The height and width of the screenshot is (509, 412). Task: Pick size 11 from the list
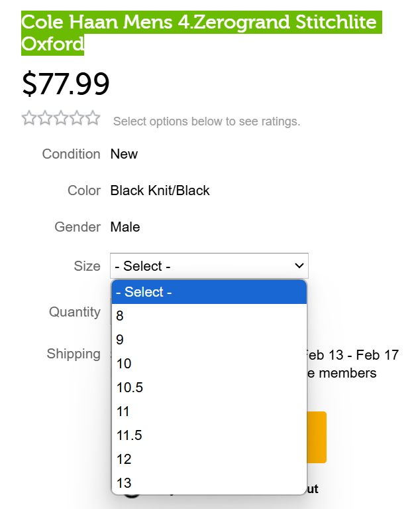tap(209, 411)
